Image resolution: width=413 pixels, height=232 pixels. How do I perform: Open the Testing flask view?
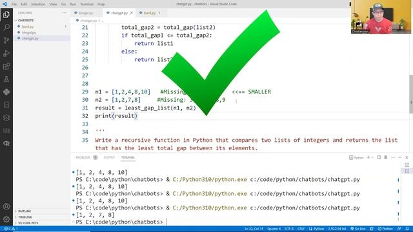pos(6,79)
